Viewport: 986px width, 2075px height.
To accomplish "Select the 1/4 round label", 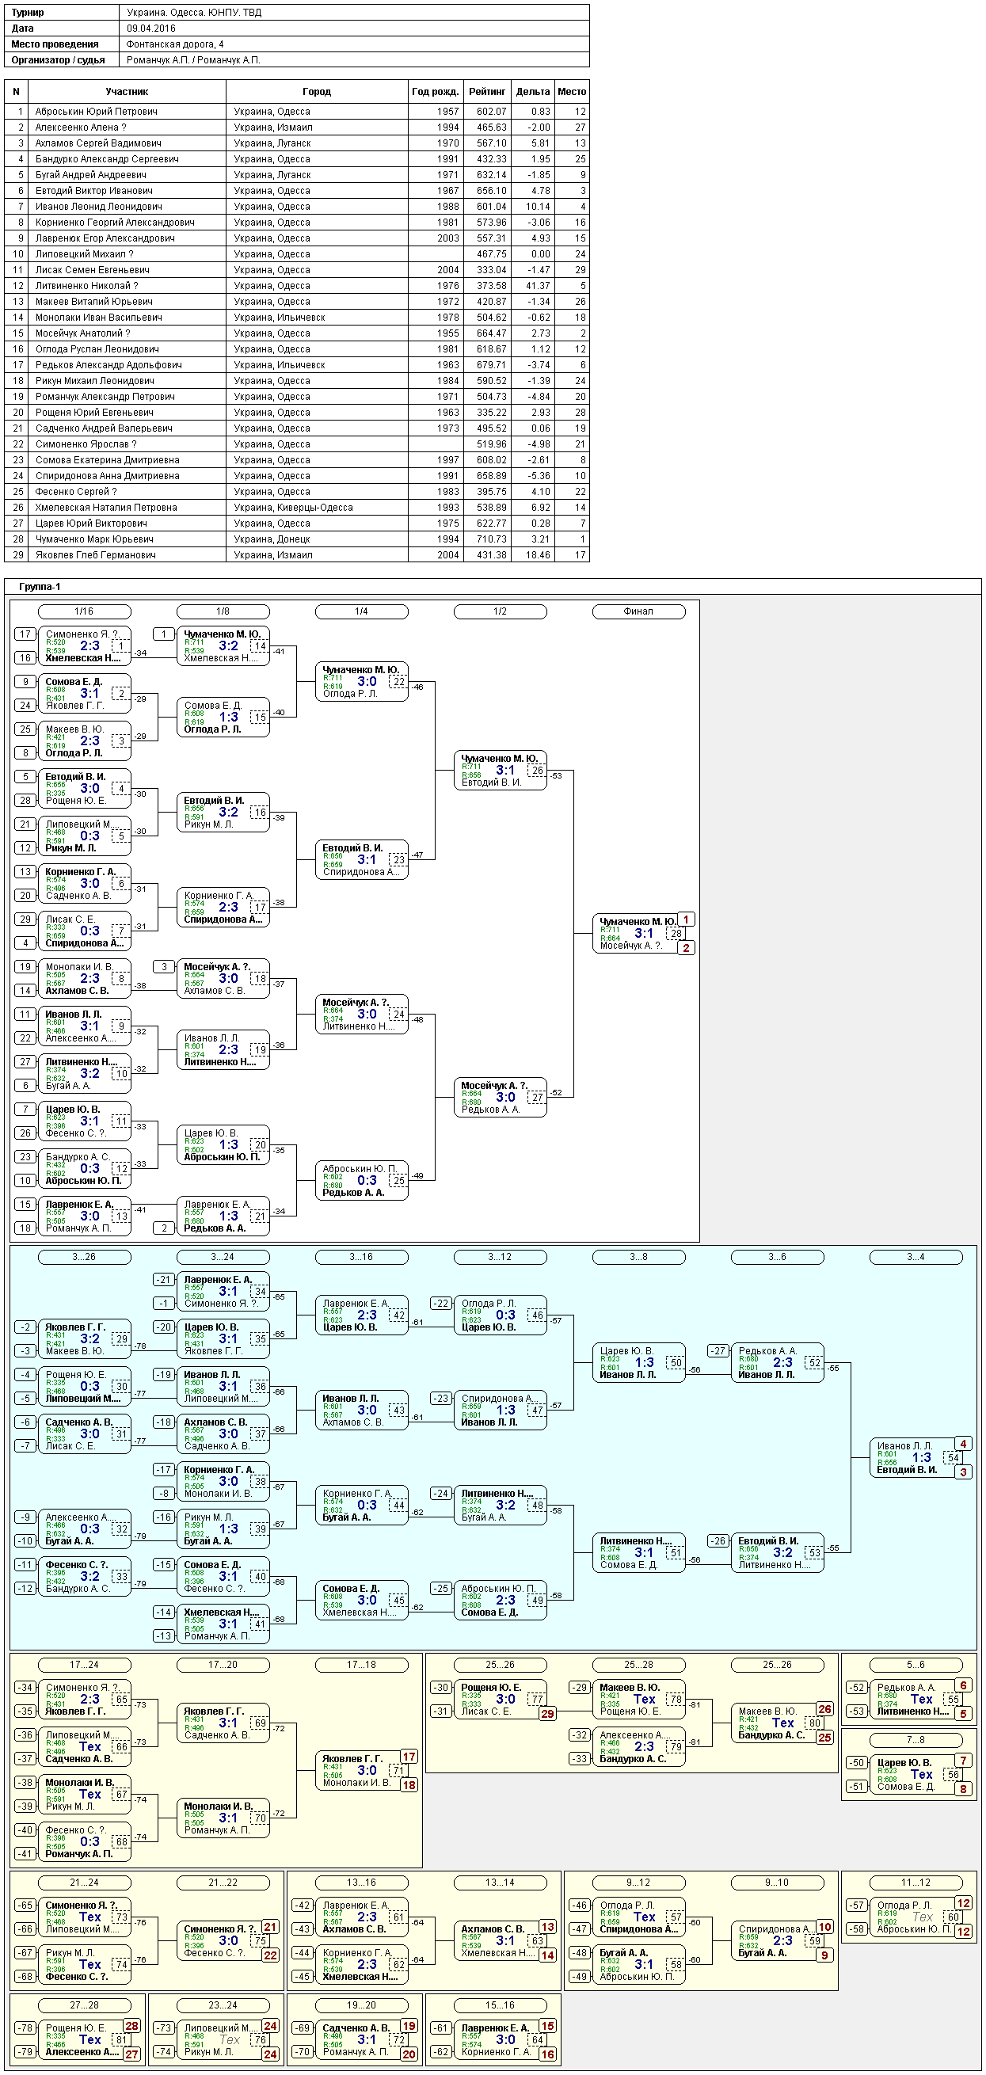I will pos(362,611).
